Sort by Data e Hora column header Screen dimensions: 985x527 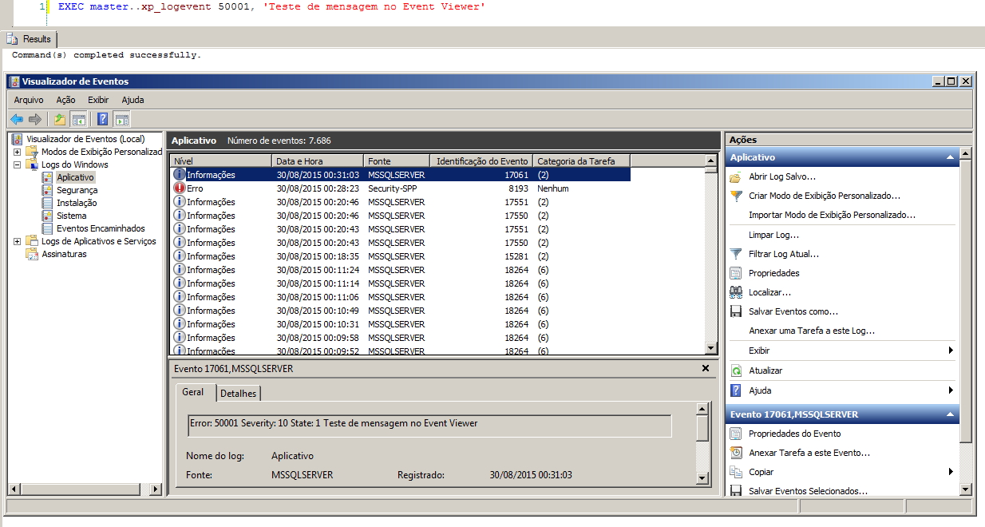pos(318,160)
